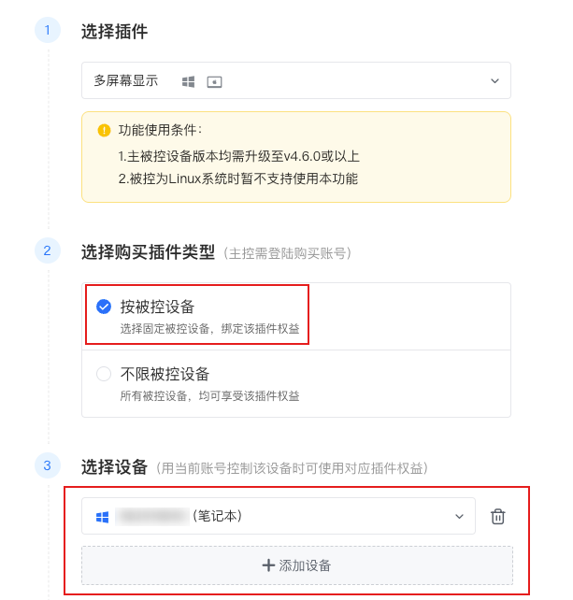The width and height of the screenshot is (573, 600).
Task: Click the step 3 number badge
Action: click(48, 464)
